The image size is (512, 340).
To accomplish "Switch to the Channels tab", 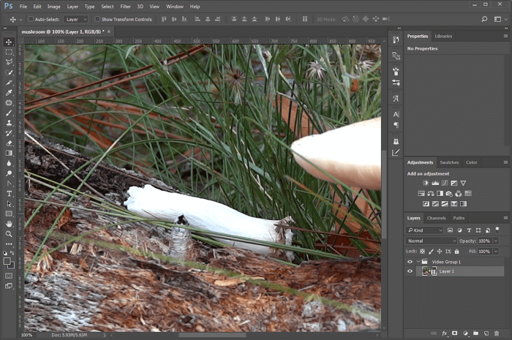I will point(437,218).
